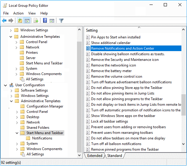Open the Action menu
187x166 pixels.
(x=18, y=13)
